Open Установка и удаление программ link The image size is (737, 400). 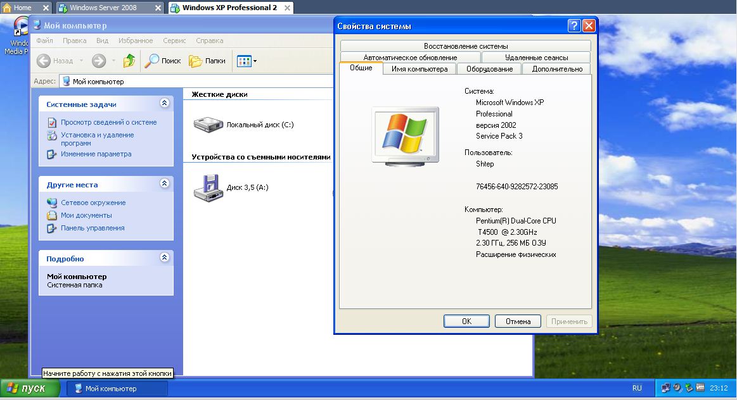click(98, 139)
